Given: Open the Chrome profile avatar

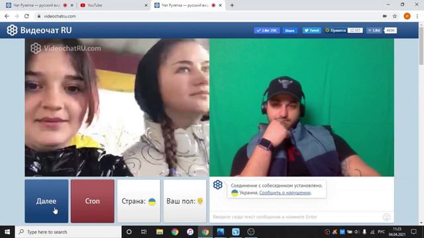Looking at the screenshot, I should [x=407, y=16].
